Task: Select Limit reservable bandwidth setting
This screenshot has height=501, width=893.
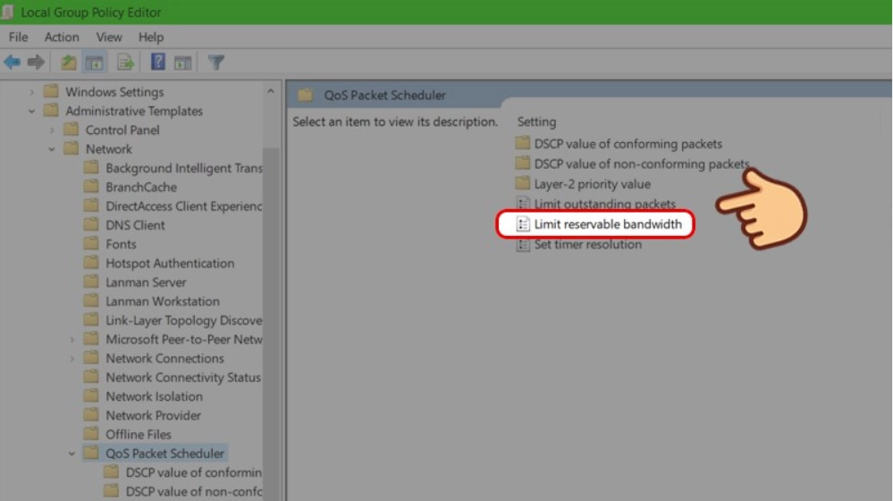Action: [x=608, y=224]
